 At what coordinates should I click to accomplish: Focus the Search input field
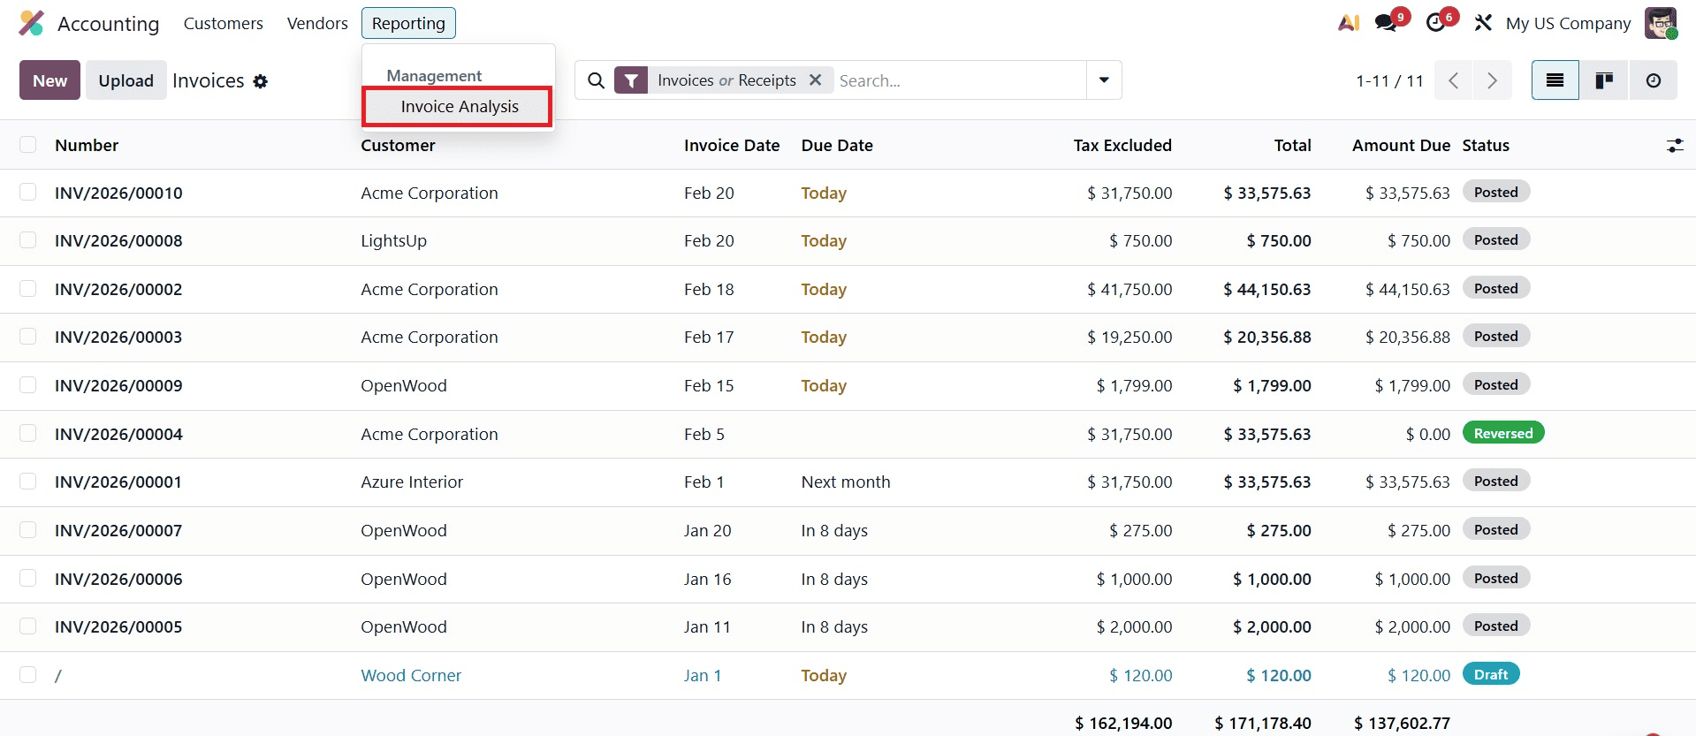(959, 80)
